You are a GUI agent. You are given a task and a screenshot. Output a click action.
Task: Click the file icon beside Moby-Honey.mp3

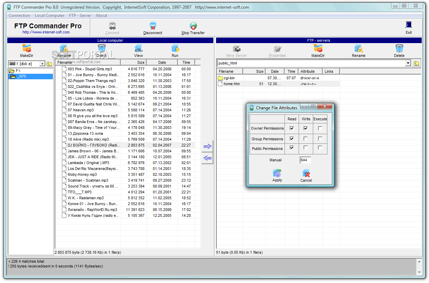tap(64, 174)
